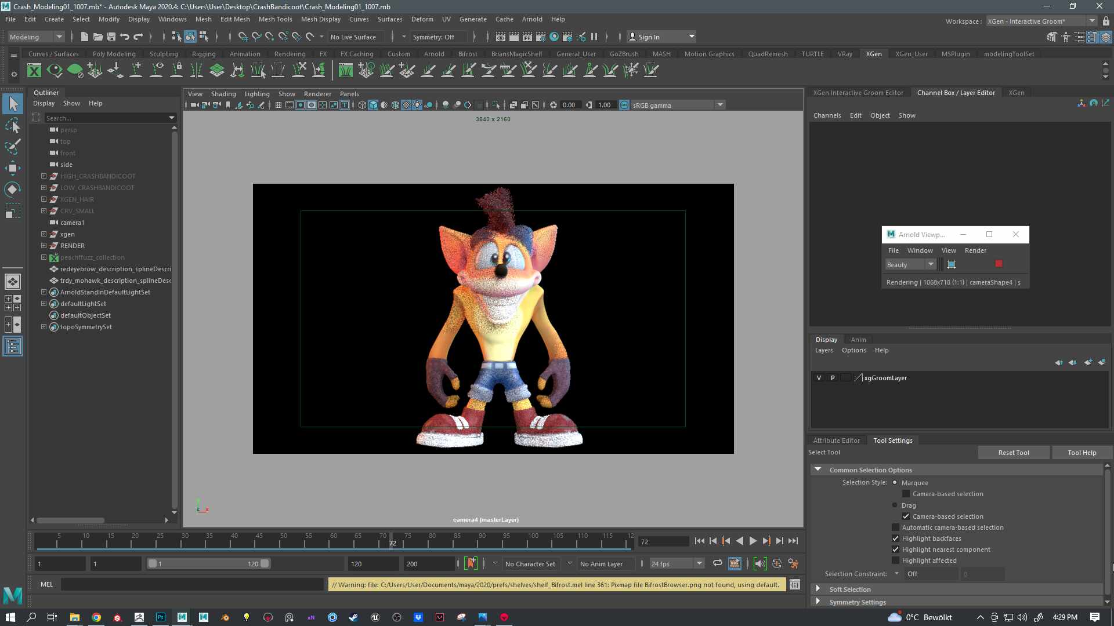The height and width of the screenshot is (626, 1114).
Task: Select Drag selection style
Action: coord(895,505)
